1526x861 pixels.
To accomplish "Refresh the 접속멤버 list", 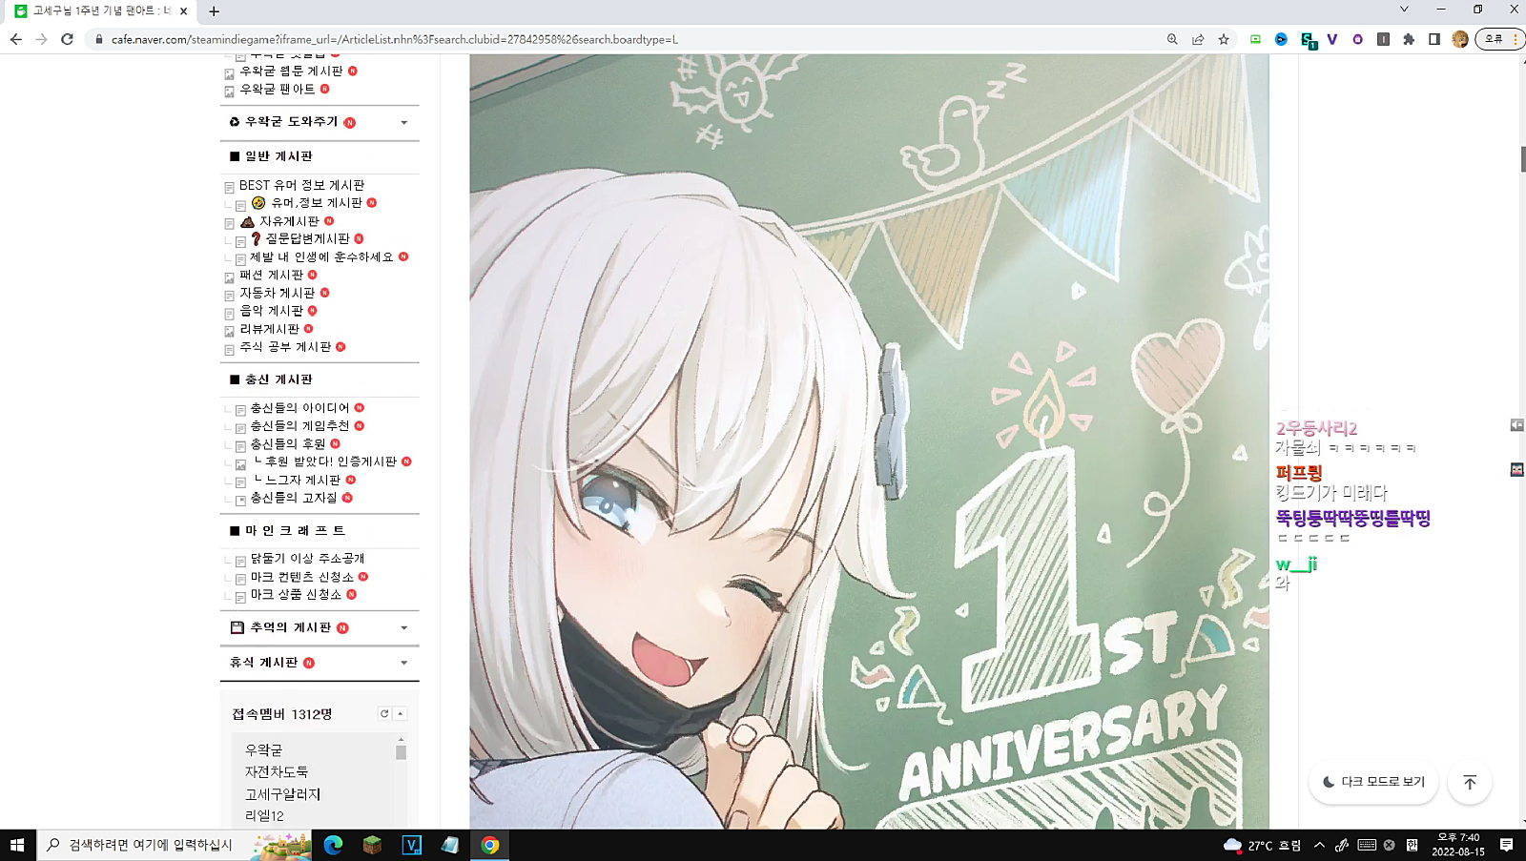I will tap(384, 713).
